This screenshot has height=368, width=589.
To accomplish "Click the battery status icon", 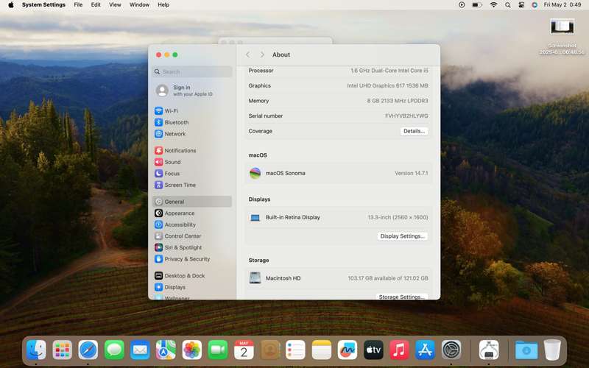I will pyautogui.click(x=477, y=5).
